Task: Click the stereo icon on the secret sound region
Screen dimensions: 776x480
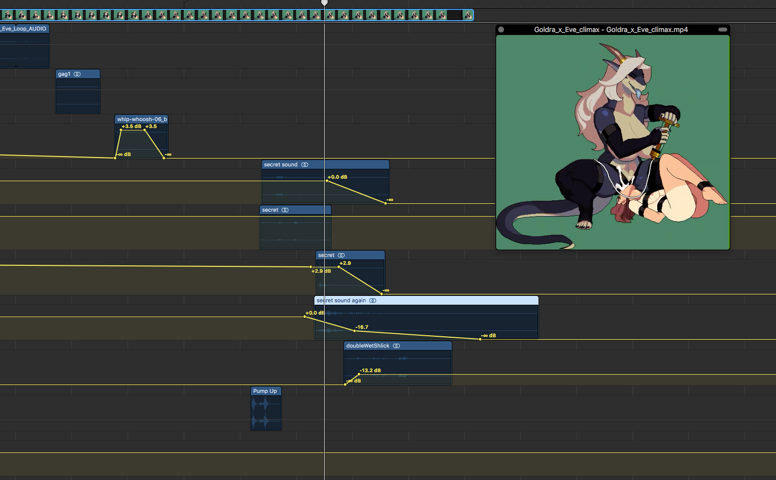Action: (x=305, y=165)
